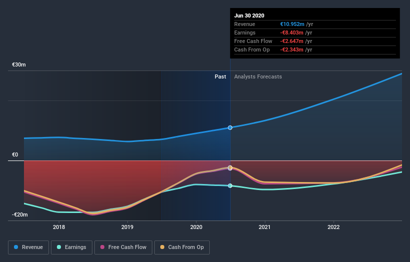Toggle the Cash From Op legend button
This screenshot has width=410, height=262.
coord(182,247)
